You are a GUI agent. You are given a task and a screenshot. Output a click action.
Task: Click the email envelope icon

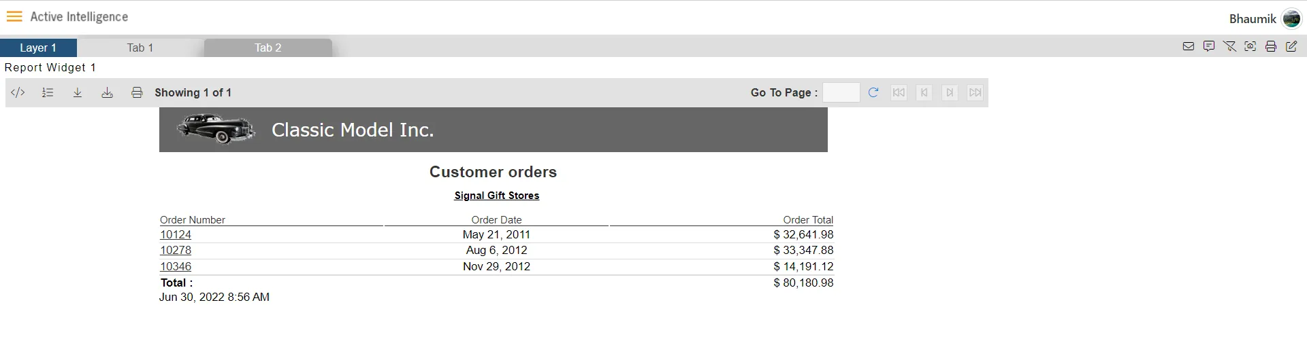(x=1189, y=47)
